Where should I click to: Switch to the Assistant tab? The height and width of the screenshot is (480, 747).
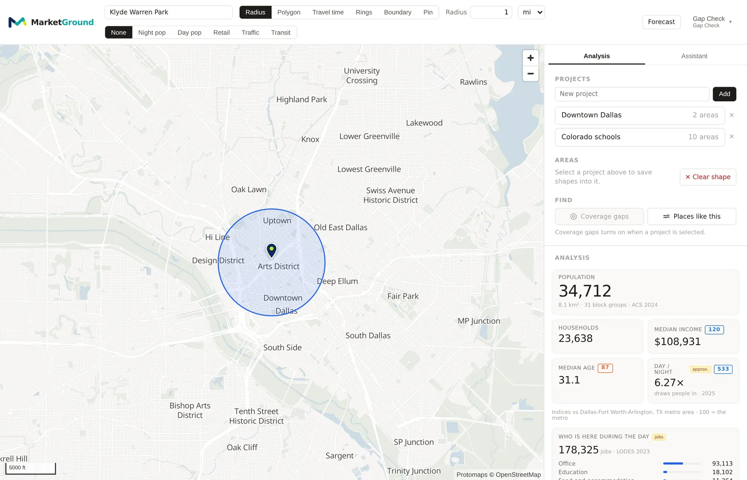(694, 56)
